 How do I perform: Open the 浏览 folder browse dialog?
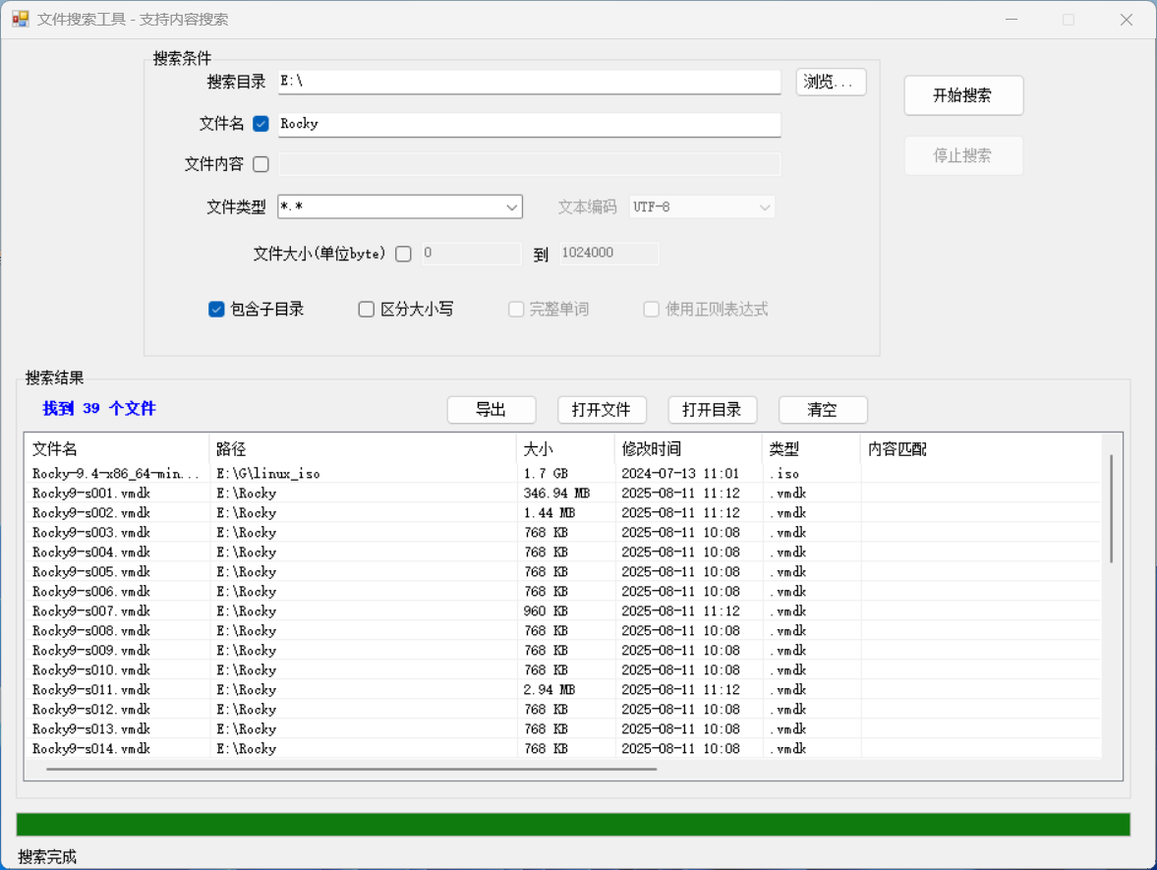(830, 82)
